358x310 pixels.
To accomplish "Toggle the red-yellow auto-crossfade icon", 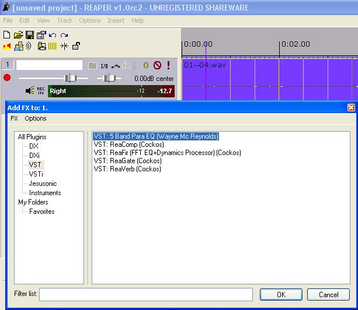I will (x=7, y=46).
